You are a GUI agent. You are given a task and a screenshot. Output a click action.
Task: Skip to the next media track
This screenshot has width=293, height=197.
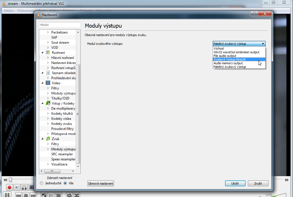[x=33, y=195]
